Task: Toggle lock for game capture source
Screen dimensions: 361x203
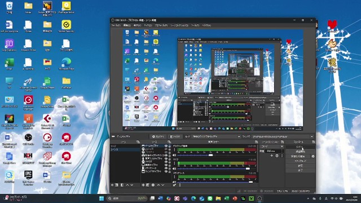Action: tap(170, 146)
